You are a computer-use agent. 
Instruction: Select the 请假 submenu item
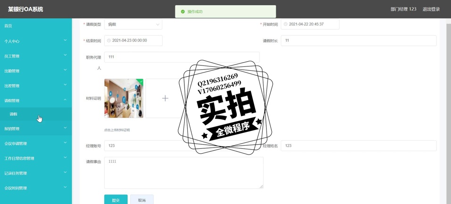click(13, 114)
